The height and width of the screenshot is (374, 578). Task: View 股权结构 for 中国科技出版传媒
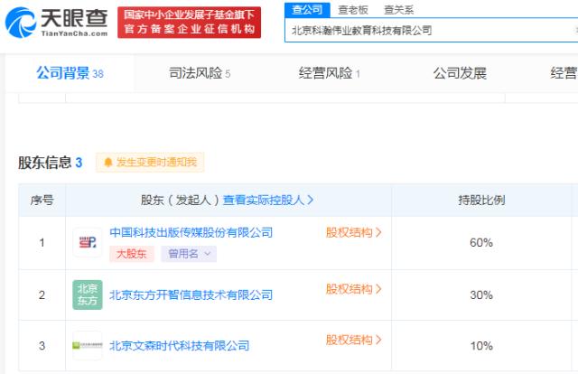point(353,232)
